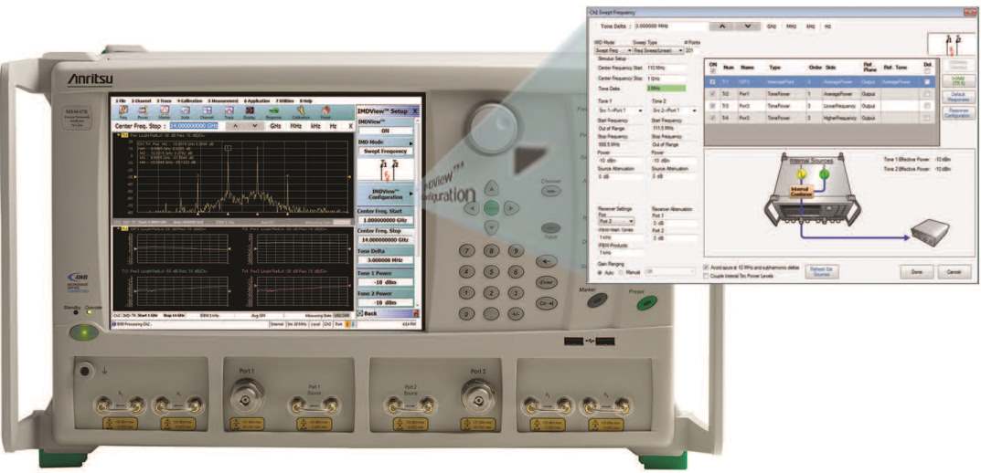Toggle the Tr3 ON checkbox in trace table
Viewport: 981px width, 473px height.
(712, 105)
